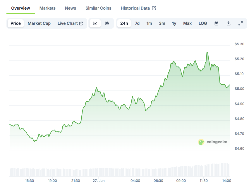Change time range to 1m
Image resolution: width=249 pixels, height=186 pixels.
pyautogui.click(x=149, y=23)
